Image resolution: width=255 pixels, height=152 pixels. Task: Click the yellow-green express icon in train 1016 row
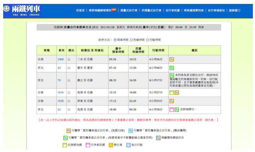[x=172, y=92]
